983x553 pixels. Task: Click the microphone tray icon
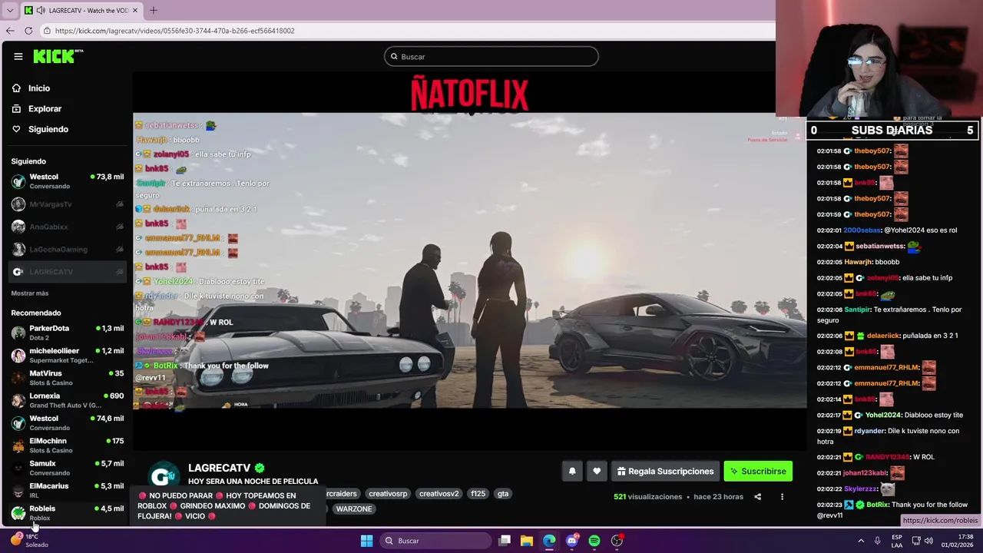877,541
